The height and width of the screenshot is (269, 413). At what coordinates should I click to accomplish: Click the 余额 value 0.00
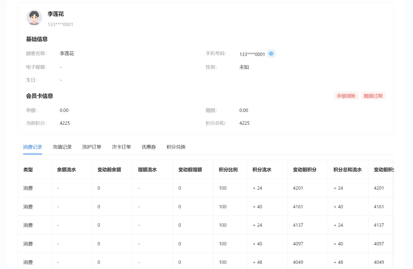64,110
